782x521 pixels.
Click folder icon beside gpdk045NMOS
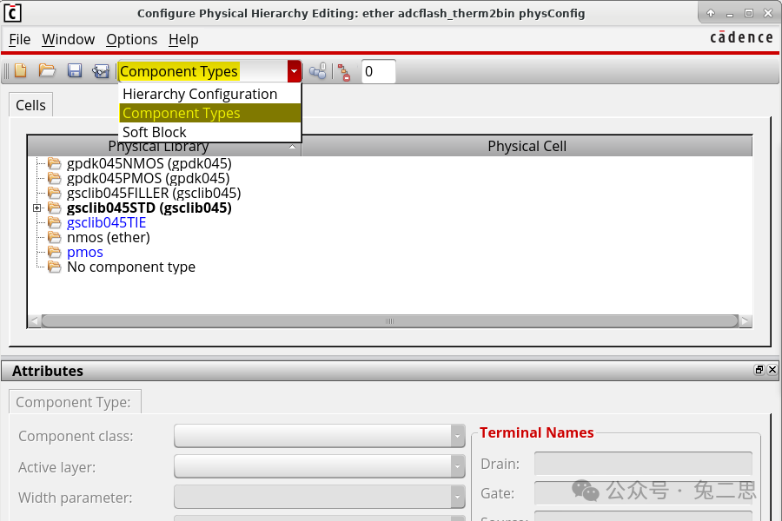(x=55, y=163)
